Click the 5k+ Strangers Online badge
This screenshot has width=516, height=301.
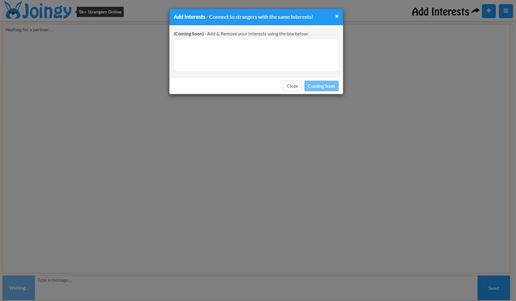point(100,12)
